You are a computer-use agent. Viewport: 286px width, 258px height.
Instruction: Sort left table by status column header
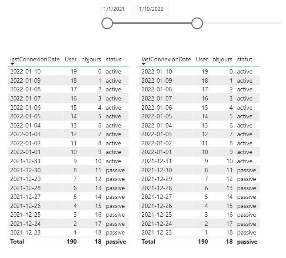point(113,59)
